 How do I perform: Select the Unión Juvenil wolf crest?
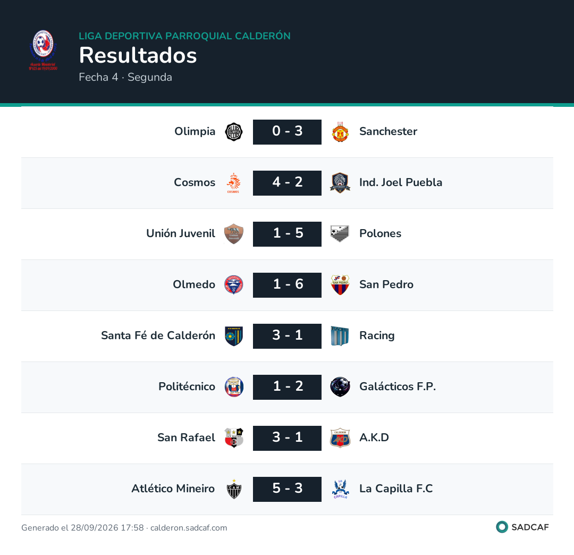(233, 234)
